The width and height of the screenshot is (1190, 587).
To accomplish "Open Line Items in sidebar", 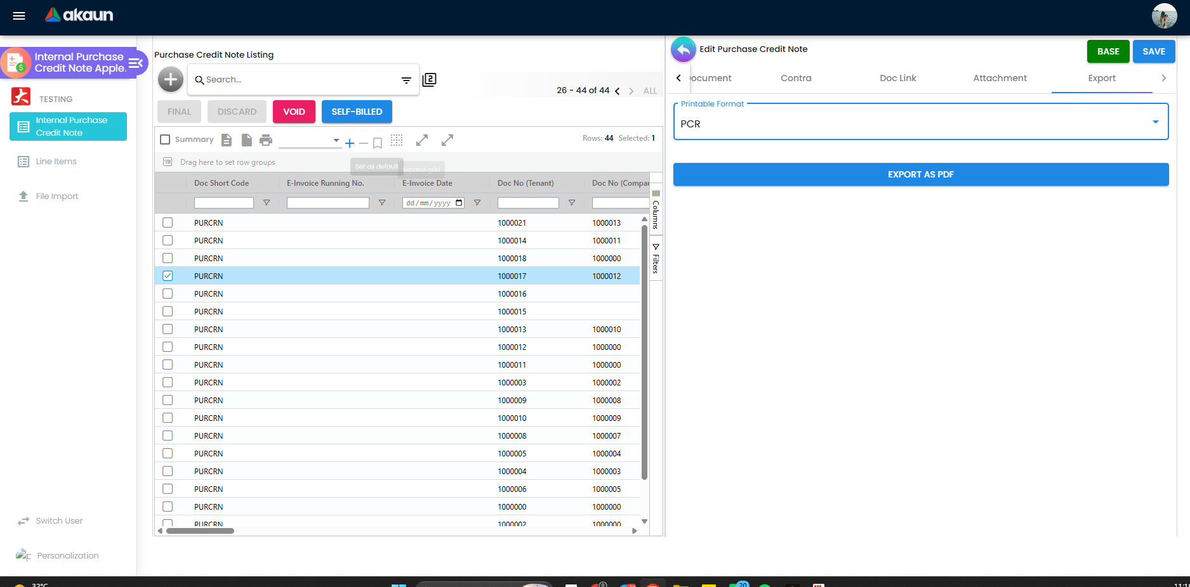I will [56, 162].
